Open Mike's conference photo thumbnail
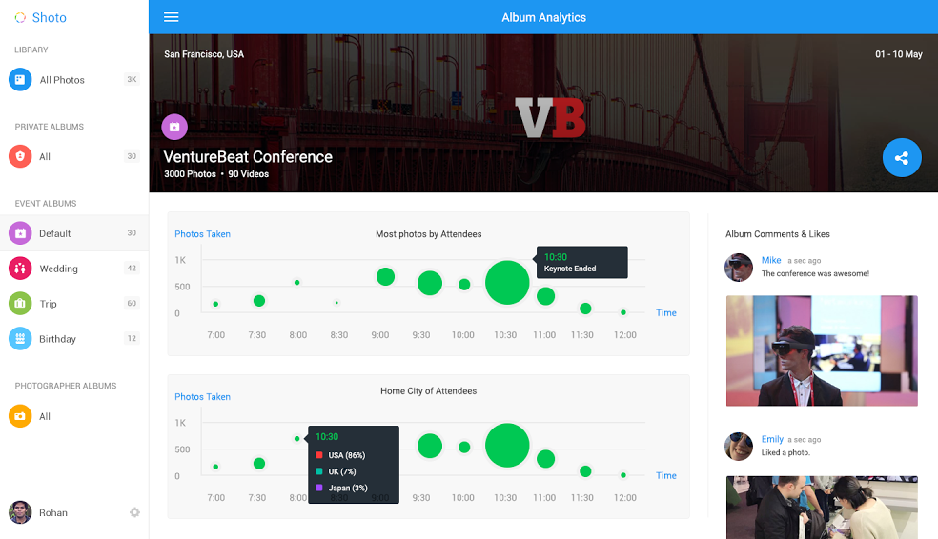The image size is (938, 539). (822, 350)
